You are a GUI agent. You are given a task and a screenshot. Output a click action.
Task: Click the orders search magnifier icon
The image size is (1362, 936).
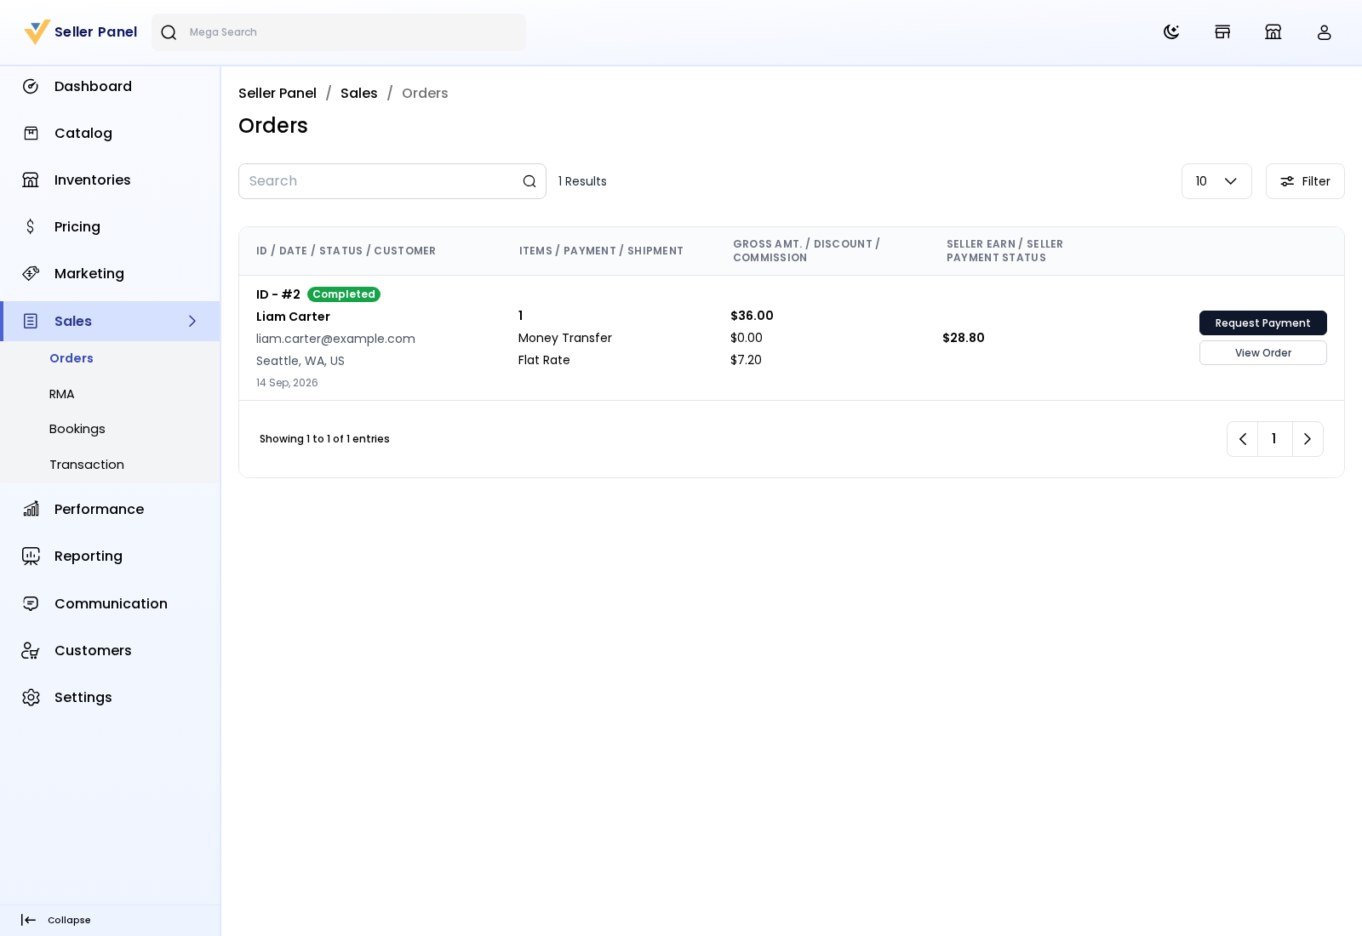point(529,181)
